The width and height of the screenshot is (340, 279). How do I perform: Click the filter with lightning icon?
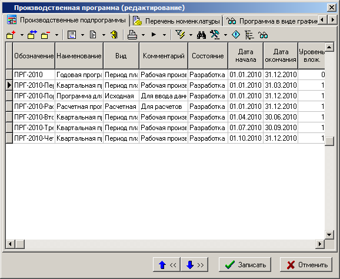pyautogui.click(x=180, y=35)
